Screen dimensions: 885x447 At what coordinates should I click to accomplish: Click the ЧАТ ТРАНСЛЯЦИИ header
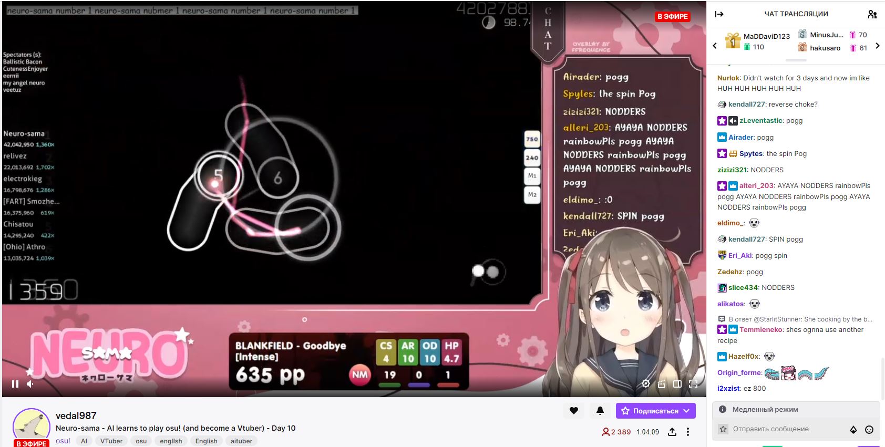pyautogui.click(x=796, y=14)
